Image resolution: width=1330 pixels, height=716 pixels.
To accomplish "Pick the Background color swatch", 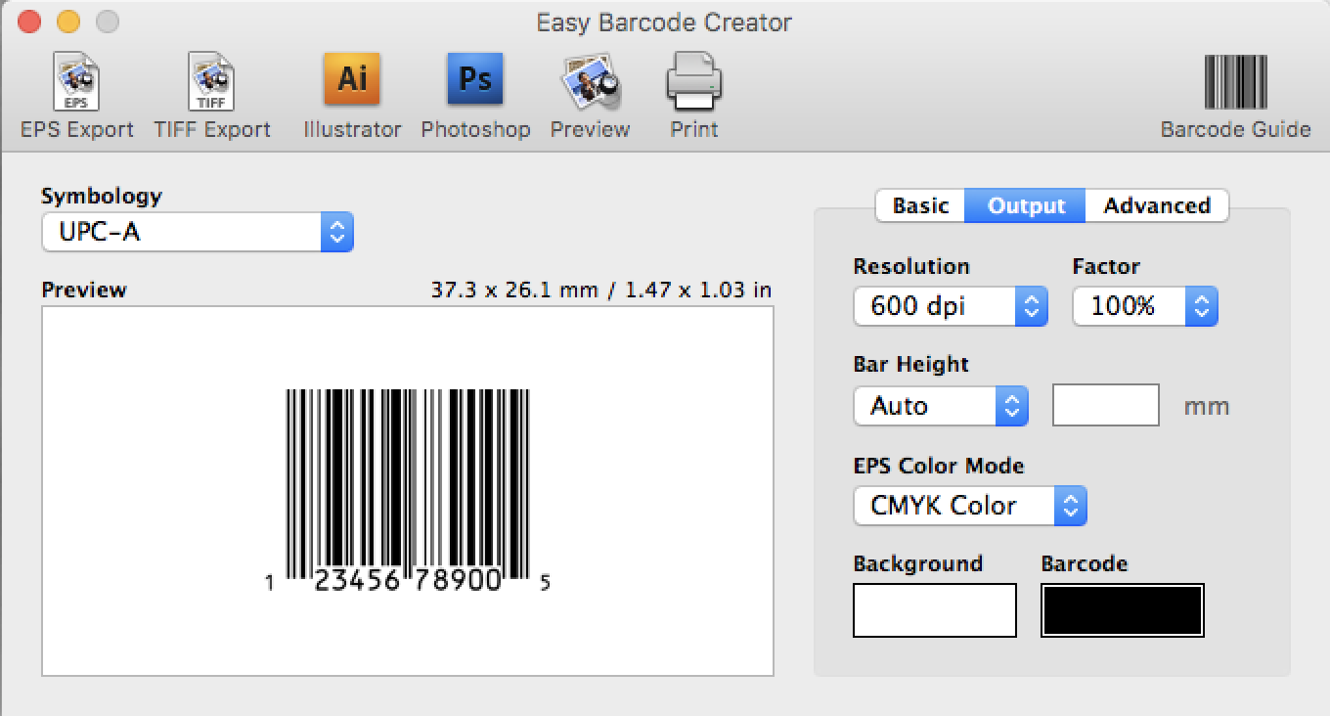I will (x=934, y=610).
